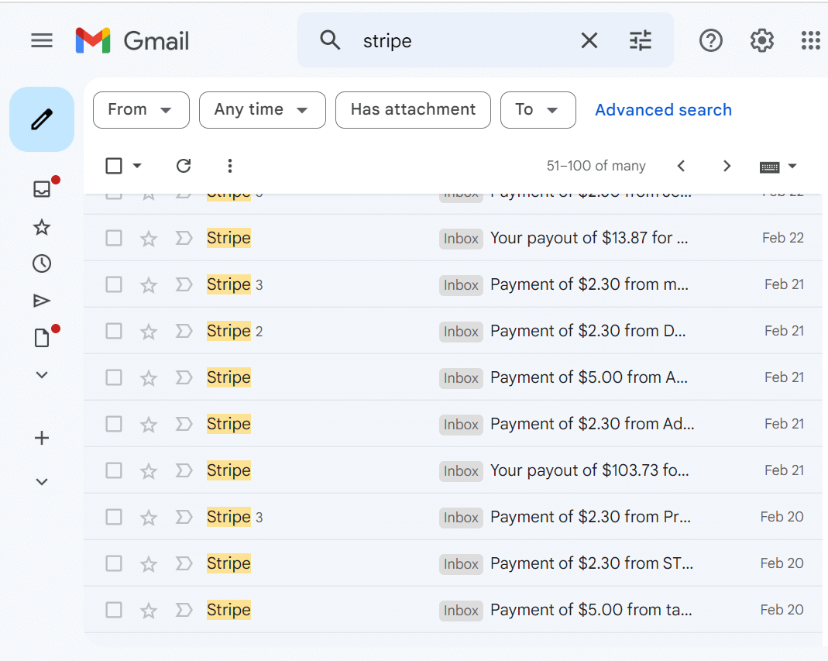Mark $2.30 from D... email as important

pyautogui.click(x=184, y=332)
